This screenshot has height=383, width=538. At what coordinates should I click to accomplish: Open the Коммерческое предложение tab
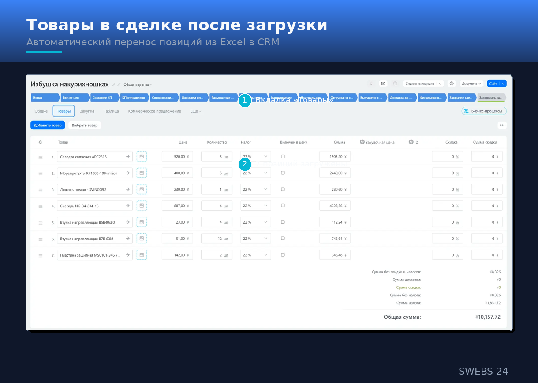pos(155,111)
